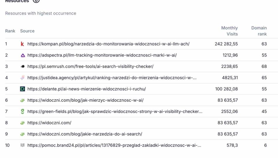Sort by Monthly Visits column header
The width and height of the screenshot is (278, 158).
229,31
